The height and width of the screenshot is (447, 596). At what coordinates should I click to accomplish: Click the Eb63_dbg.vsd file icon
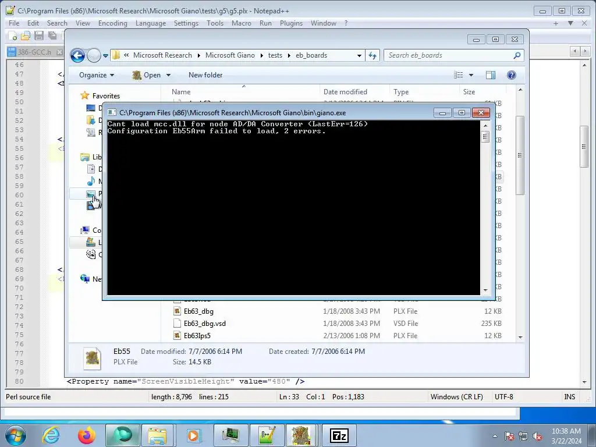pyautogui.click(x=177, y=324)
